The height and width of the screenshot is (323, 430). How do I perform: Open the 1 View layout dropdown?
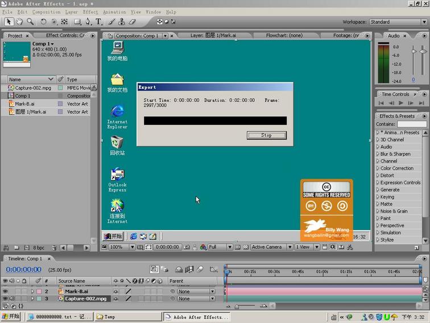tap(307, 247)
